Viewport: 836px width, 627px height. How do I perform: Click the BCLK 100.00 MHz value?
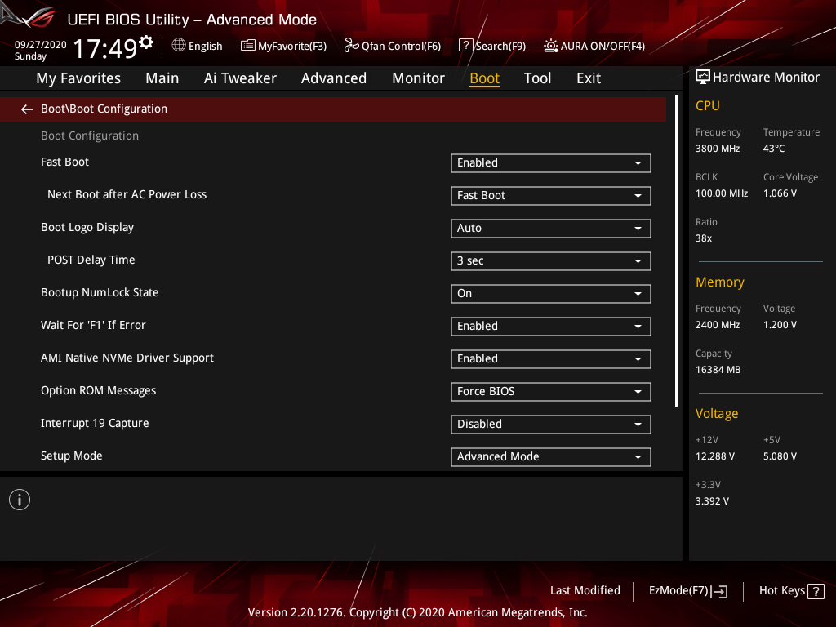click(x=722, y=193)
